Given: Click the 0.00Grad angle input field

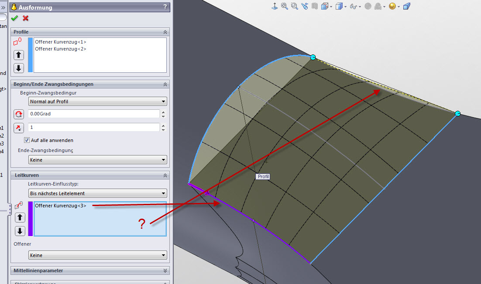Looking at the screenshot, I should coord(93,114).
